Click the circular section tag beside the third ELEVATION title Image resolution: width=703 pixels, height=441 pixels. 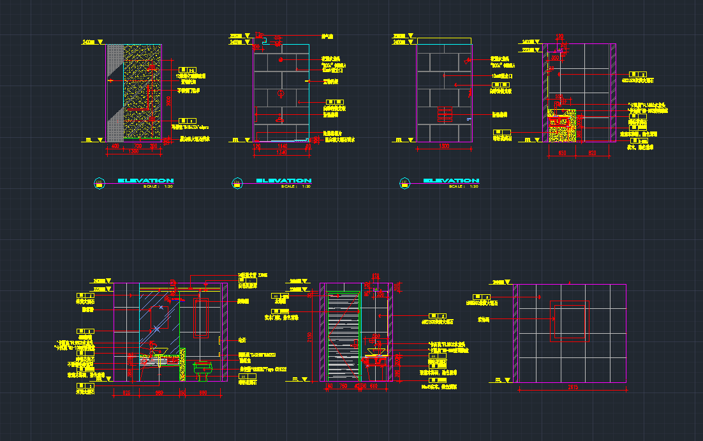pos(404,184)
